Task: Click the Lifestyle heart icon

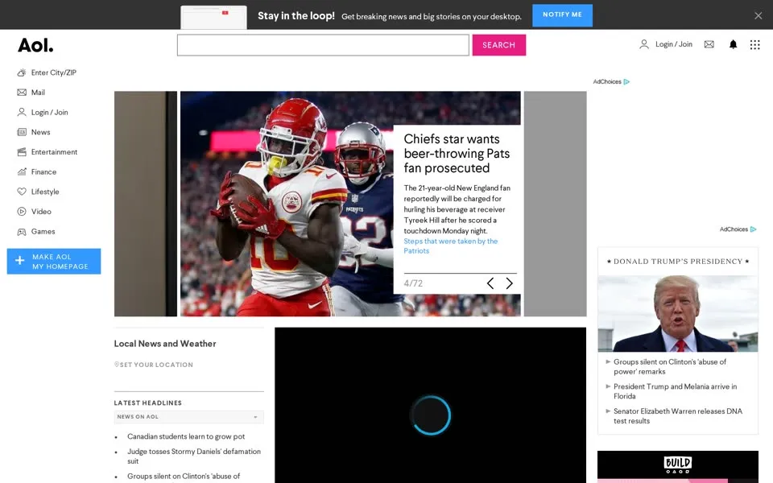Action: pos(22,192)
